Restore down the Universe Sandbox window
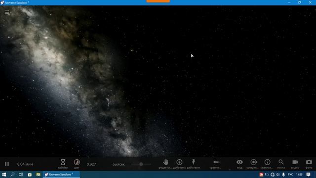316x178 pixels. pos(300,2)
